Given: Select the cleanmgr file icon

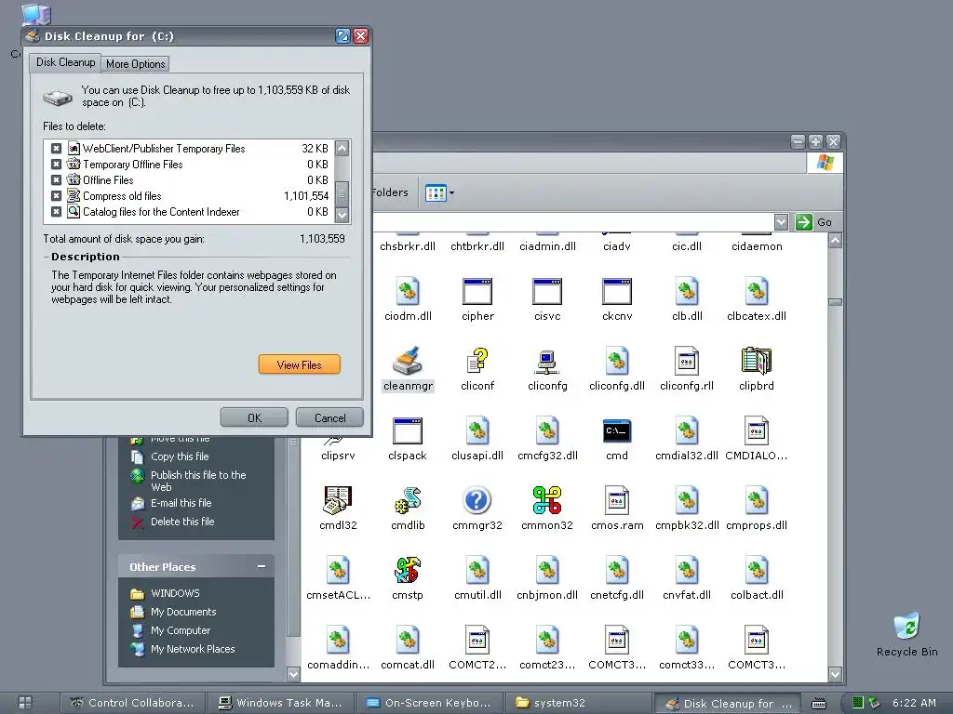Looking at the screenshot, I should [408, 362].
